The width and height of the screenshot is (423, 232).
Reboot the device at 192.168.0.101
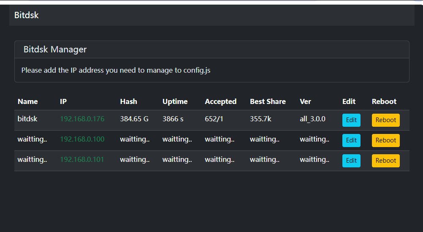click(x=386, y=161)
